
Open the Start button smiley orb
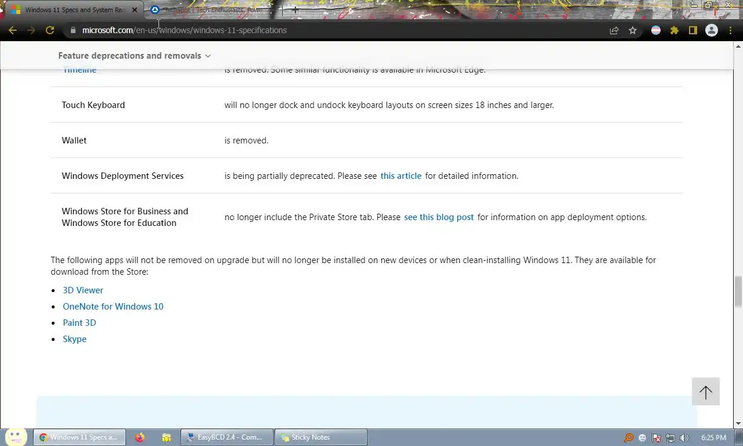click(16, 437)
